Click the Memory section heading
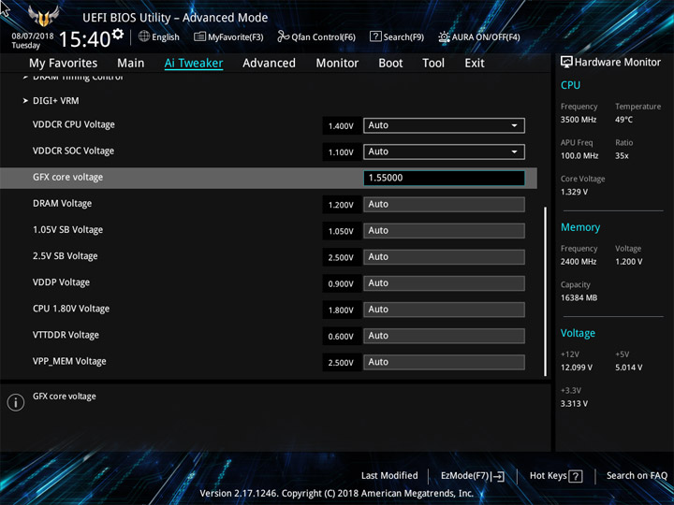 click(580, 227)
